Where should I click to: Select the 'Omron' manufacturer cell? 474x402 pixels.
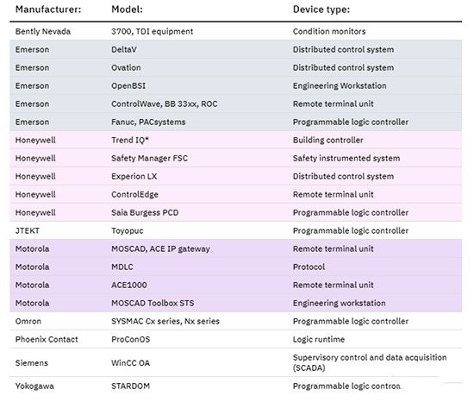[28, 322]
